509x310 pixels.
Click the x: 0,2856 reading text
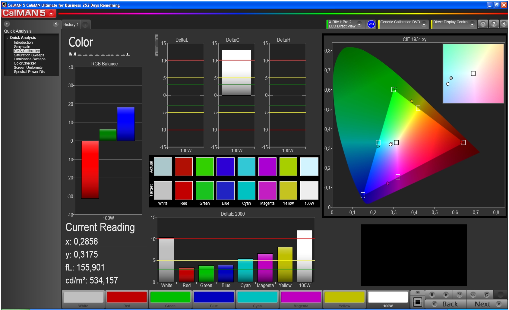pos(82,242)
